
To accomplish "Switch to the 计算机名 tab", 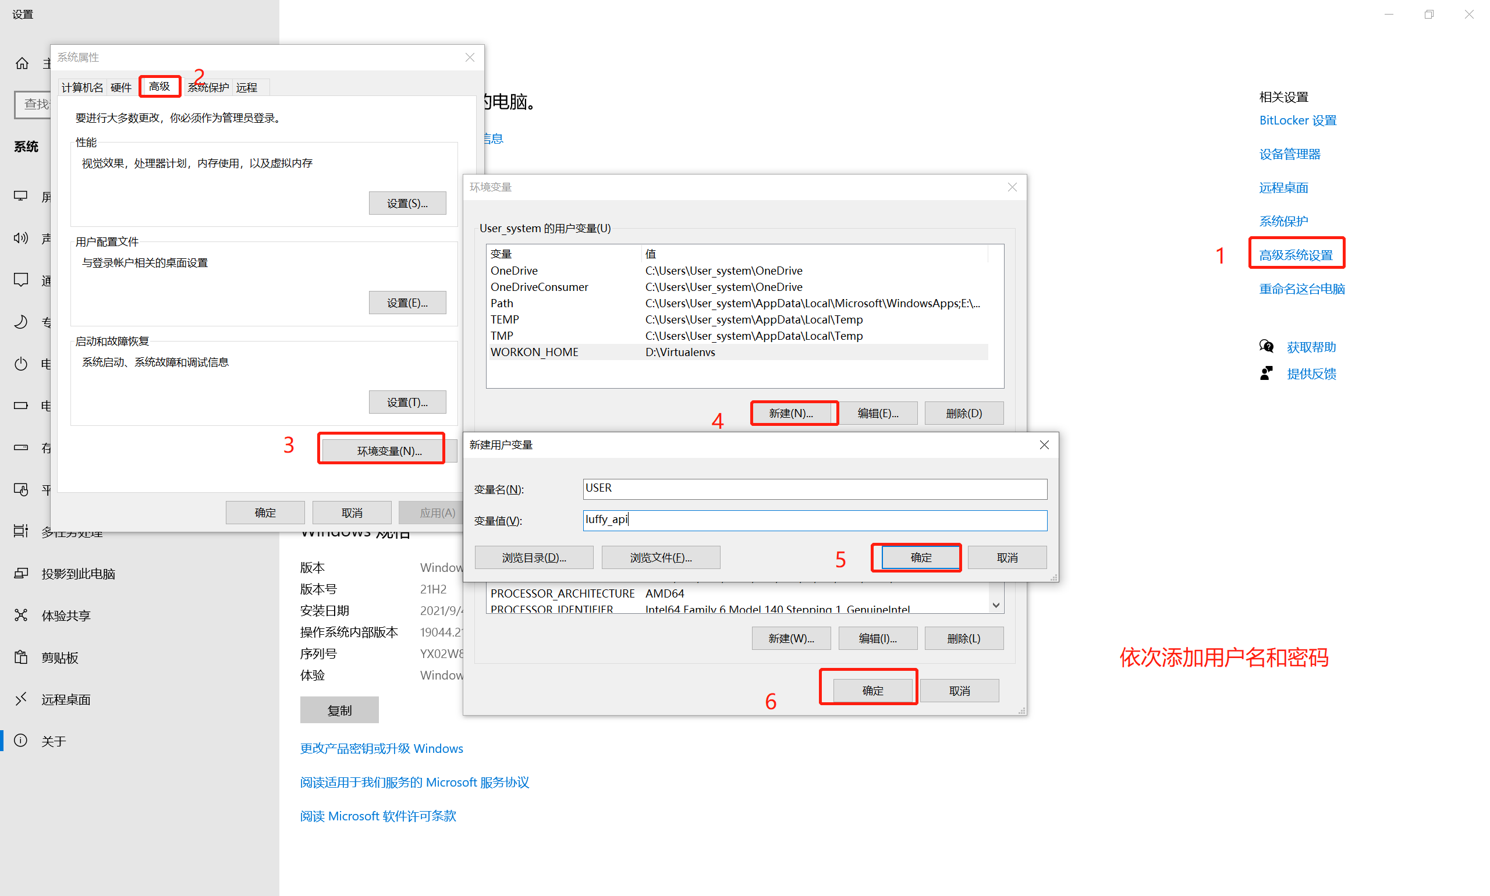I will pyautogui.click(x=82, y=87).
